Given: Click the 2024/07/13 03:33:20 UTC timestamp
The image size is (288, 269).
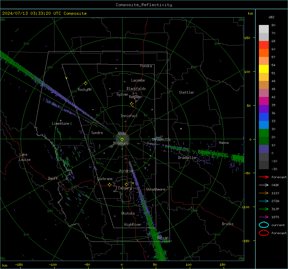Looking at the screenshot, I should click(44, 13).
